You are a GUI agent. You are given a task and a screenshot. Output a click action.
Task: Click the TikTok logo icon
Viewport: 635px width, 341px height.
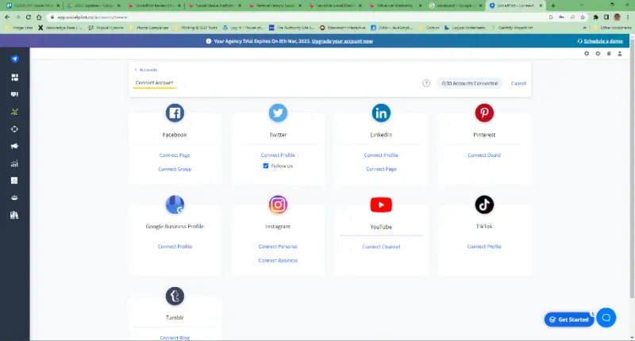[x=484, y=205]
